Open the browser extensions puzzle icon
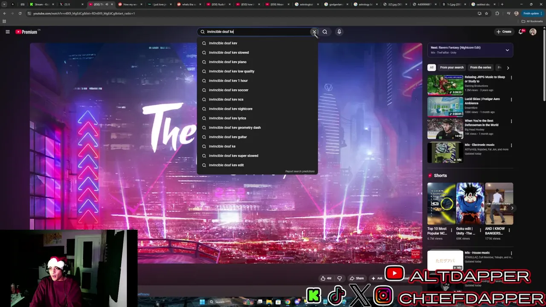This screenshot has width=546, height=307. click(x=497, y=13)
